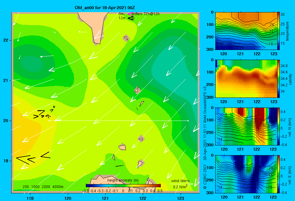This screenshot has width=295, height=201.
Task: Click the temperature color bar
Action: [278, 31]
